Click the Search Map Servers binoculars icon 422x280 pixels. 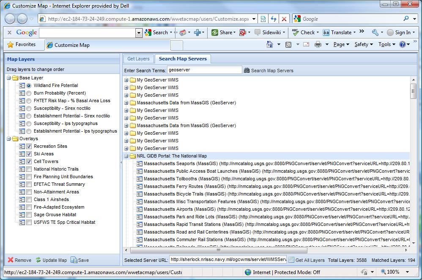point(247,71)
